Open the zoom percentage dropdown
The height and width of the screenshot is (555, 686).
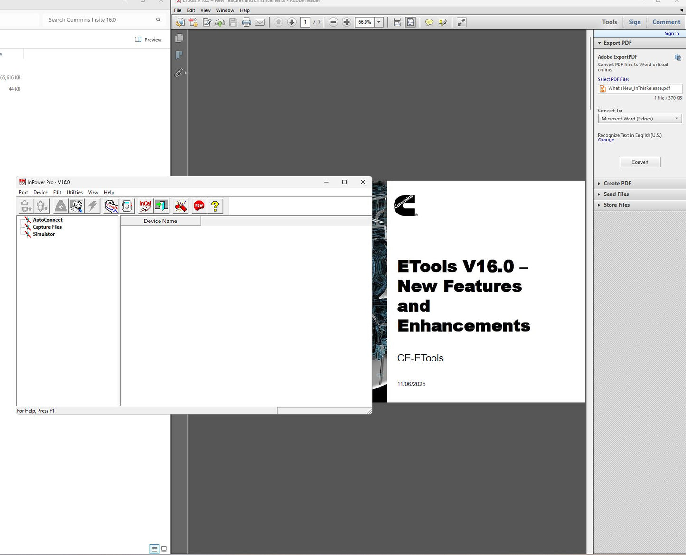[x=379, y=22]
